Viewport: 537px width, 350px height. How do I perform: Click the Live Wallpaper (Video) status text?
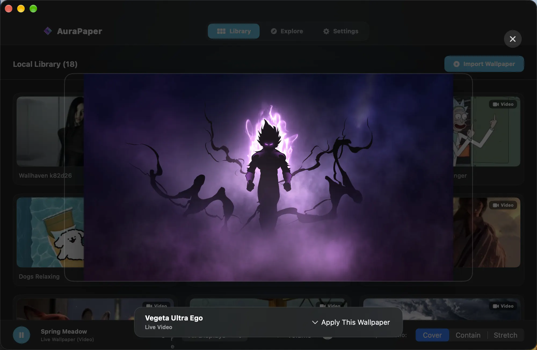[67, 340]
